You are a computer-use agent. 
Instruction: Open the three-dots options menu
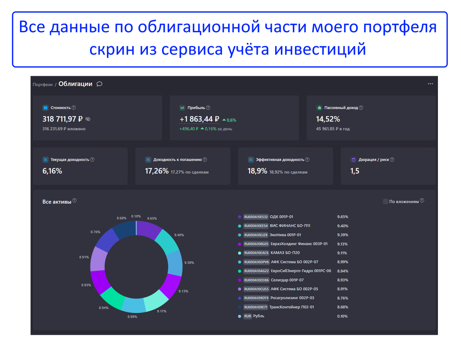[x=430, y=84]
